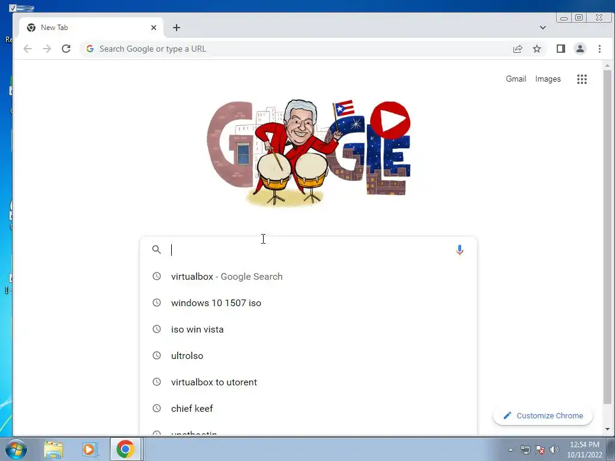Open the Gmail link
Screen dimensions: 615x461
click(x=516, y=79)
